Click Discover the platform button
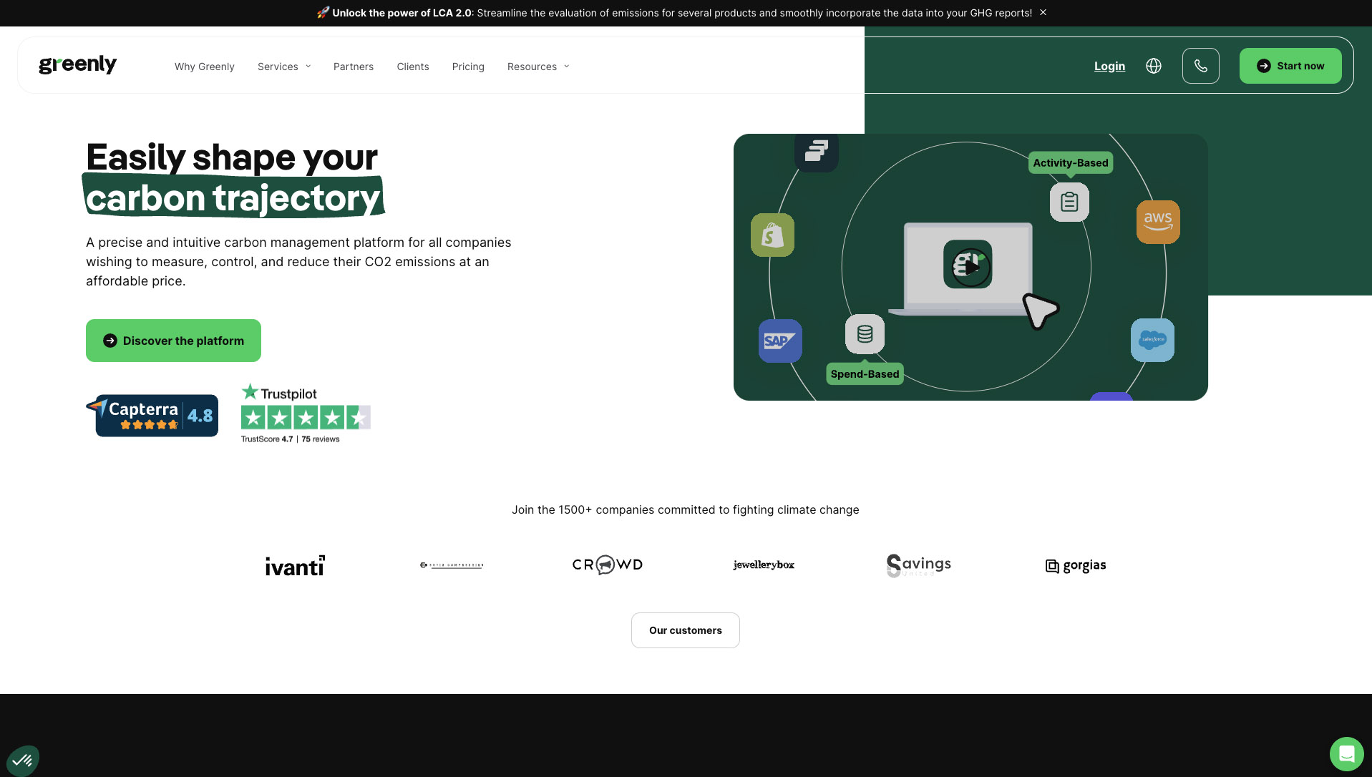 pyautogui.click(x=173, y=341)
